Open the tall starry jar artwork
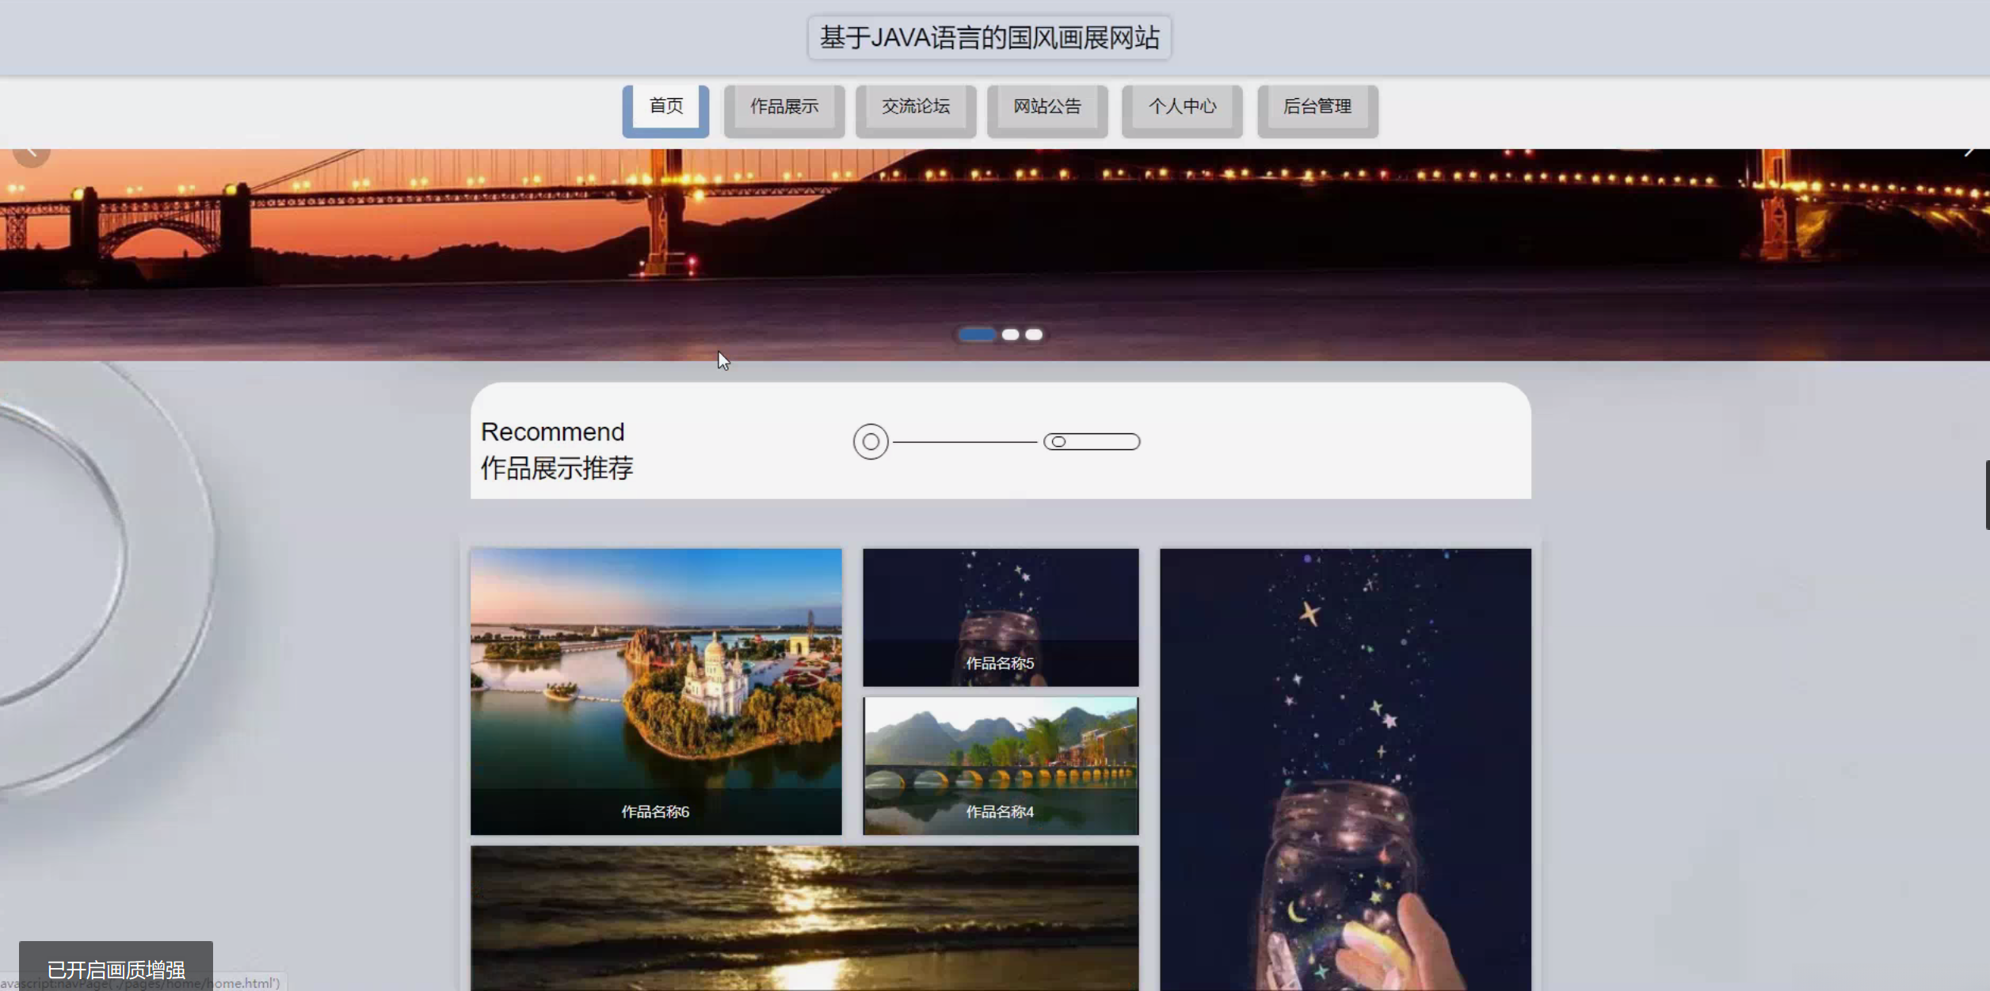Image resolution: width=1990 pixels, height=991 pixels. click(1345, 768)
